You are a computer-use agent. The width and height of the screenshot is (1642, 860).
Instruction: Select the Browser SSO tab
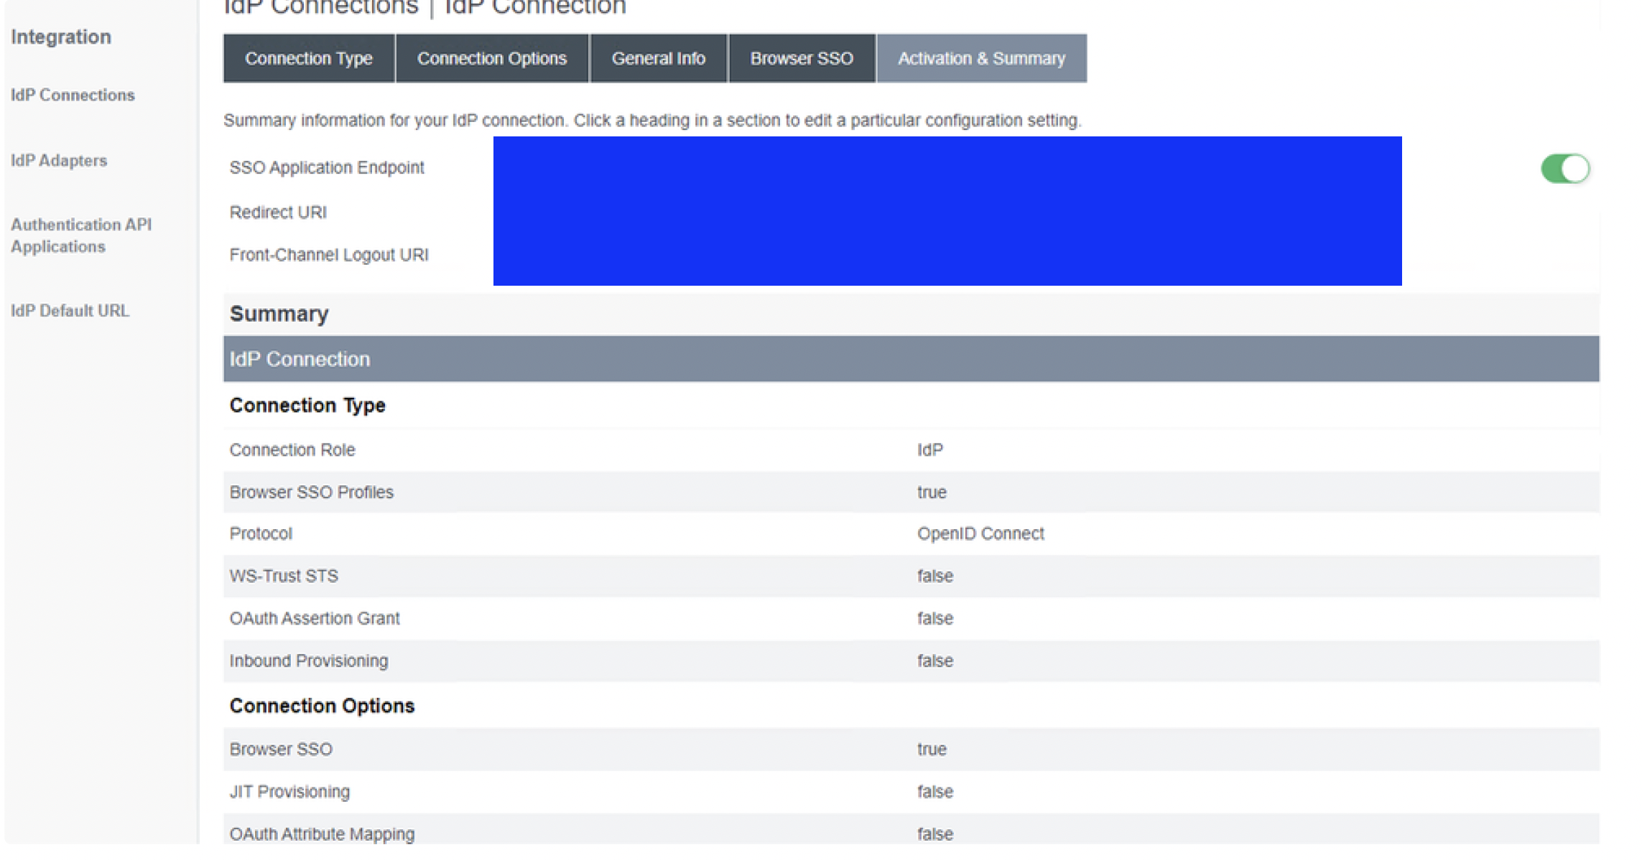(802, 58)
